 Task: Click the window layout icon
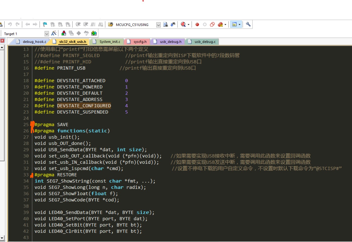click(x=234, y=24)
